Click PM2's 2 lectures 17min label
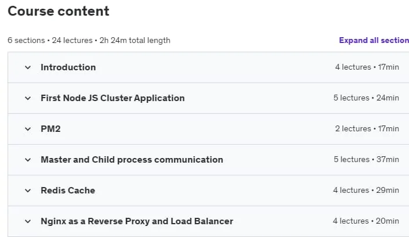The width and height of the screenshot is (409, 237). tap(367, 129)
